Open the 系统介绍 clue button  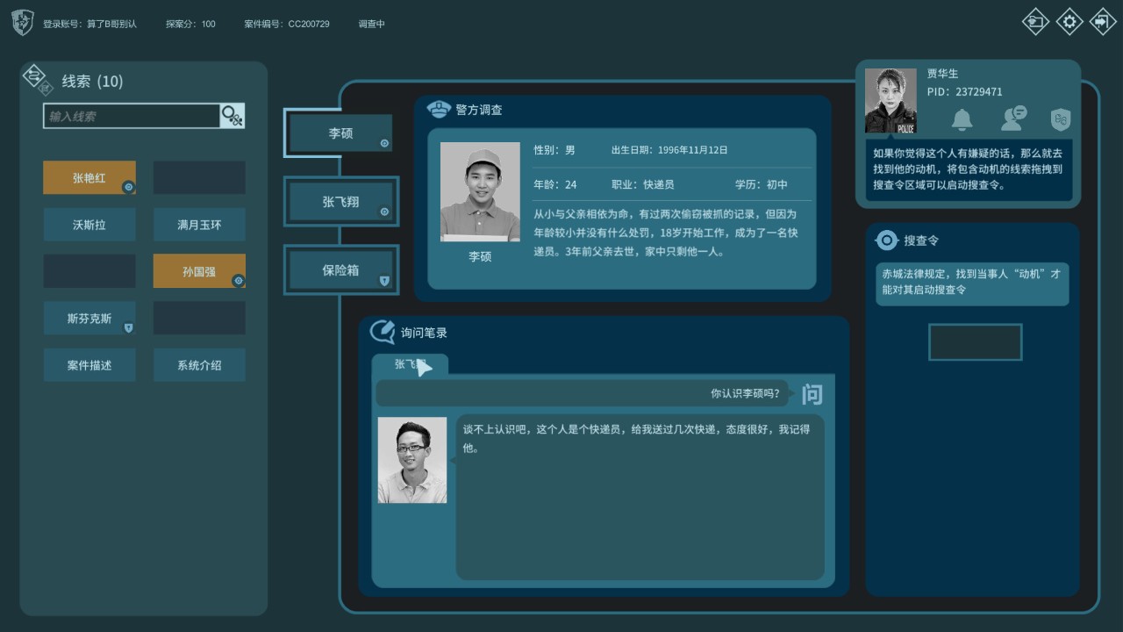click(x=199, y=365)
